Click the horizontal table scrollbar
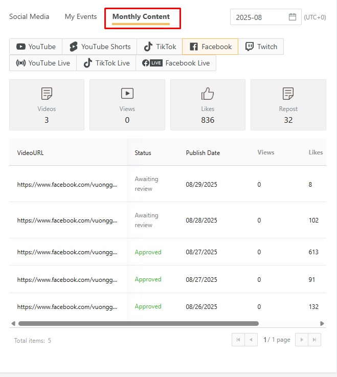The height and width of the screenshot is (377, 337). [x=138, y=323]
